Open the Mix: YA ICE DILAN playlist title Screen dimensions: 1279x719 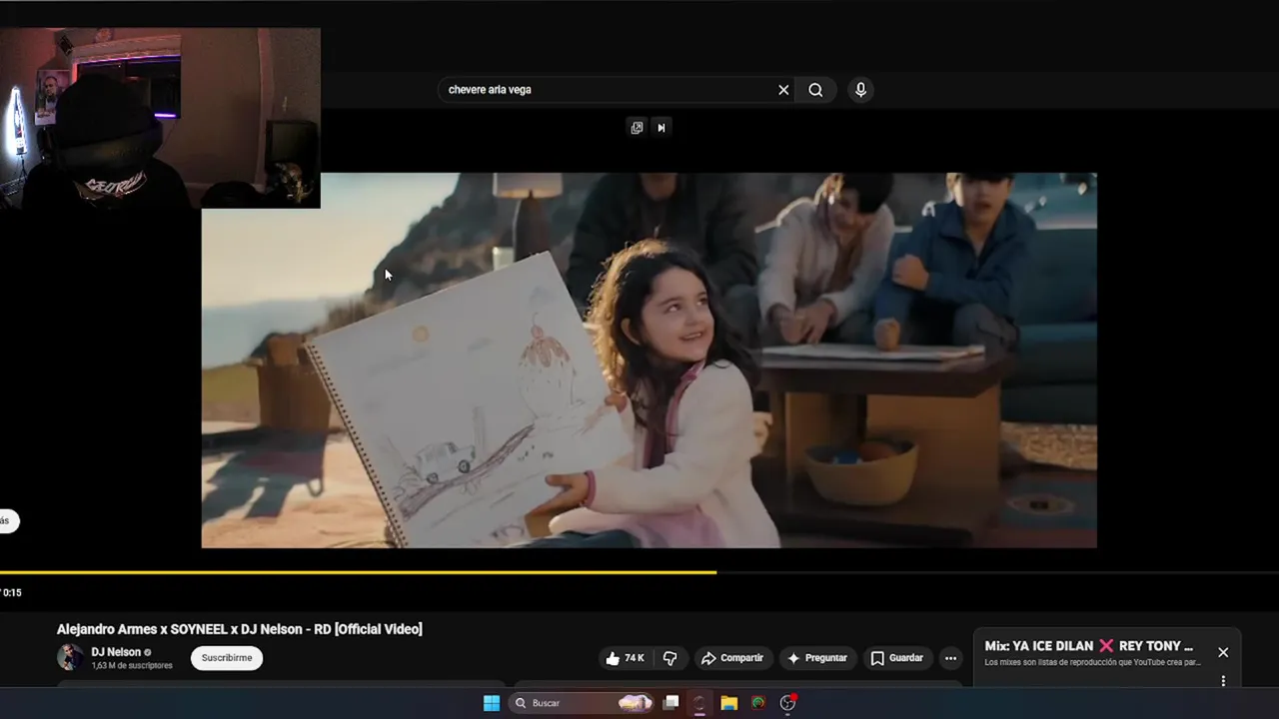pyautogui.click(x=1089, y=646)
